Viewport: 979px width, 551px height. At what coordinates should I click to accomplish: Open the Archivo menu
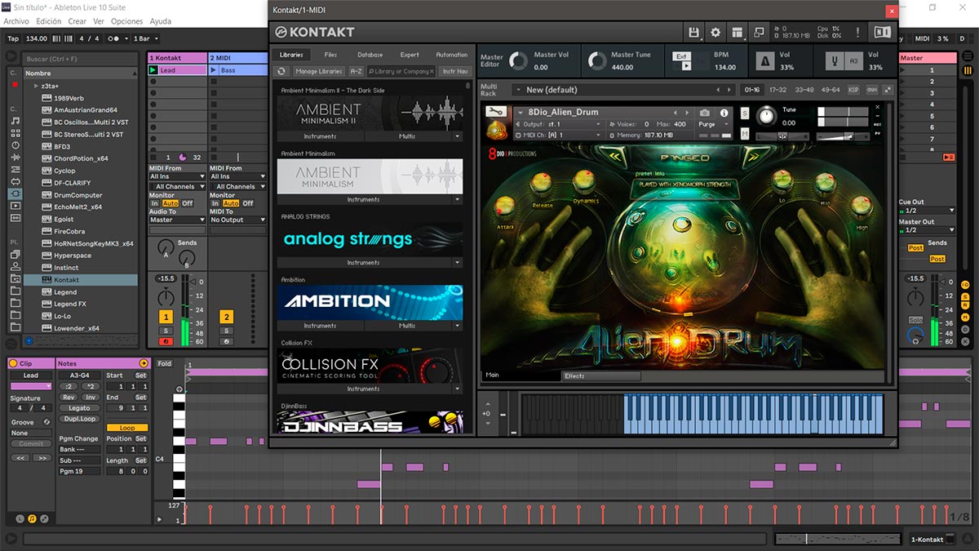tap(16, 21)
